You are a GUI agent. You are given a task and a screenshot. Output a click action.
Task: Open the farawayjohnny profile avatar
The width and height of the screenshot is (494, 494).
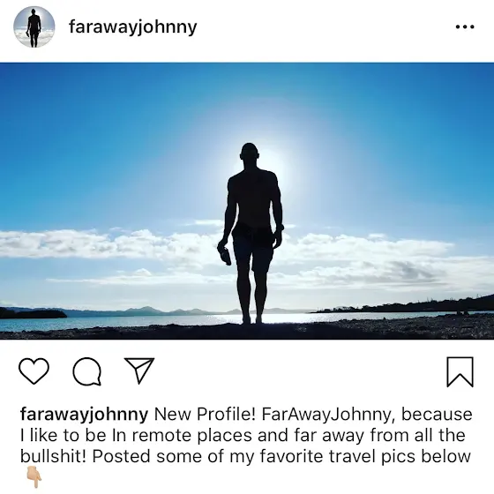click(34, 26)
